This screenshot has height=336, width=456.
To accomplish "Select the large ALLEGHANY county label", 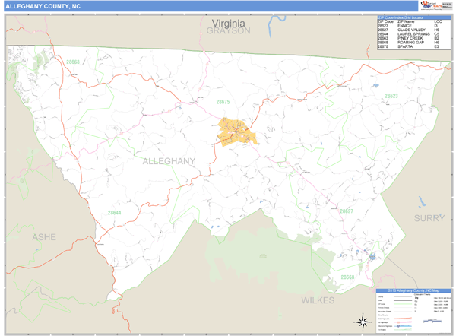I will pyautogui.click(x=169, y=161).
